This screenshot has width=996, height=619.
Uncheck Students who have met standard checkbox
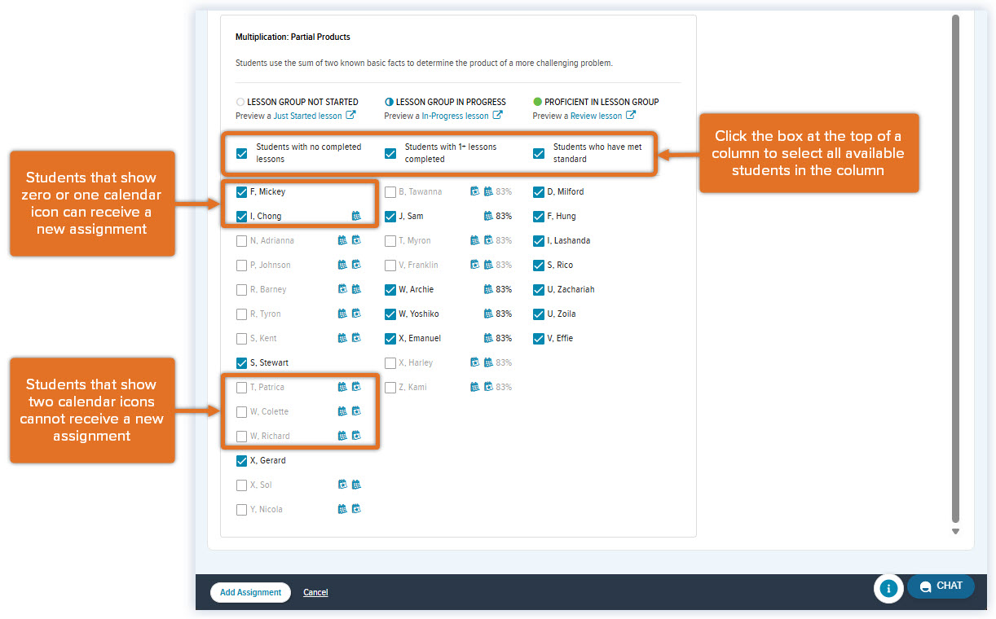[539, 153]
